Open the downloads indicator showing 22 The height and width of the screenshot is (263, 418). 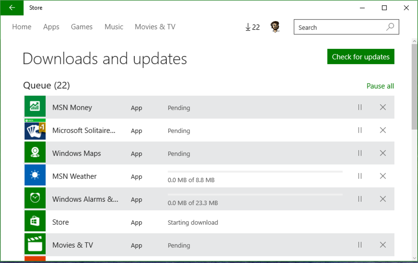253,27
